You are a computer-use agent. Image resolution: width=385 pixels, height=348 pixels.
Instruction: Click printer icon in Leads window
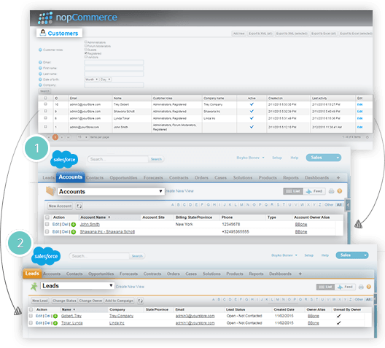click(361, 287)
